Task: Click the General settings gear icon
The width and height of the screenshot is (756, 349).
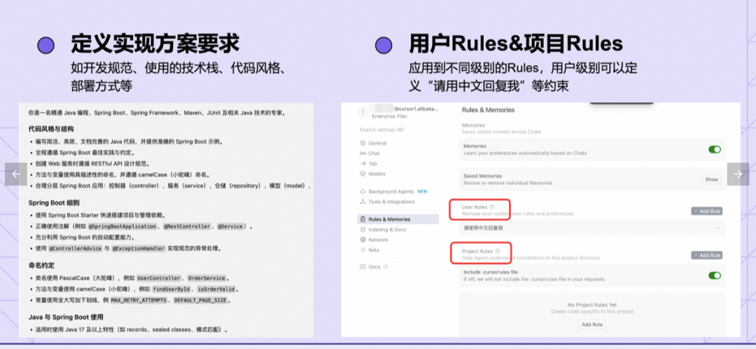Action: coord(363,143)
